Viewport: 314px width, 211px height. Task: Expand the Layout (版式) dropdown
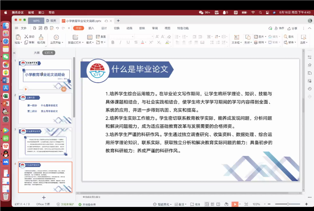pyautogui.click(x=90, y=43)
